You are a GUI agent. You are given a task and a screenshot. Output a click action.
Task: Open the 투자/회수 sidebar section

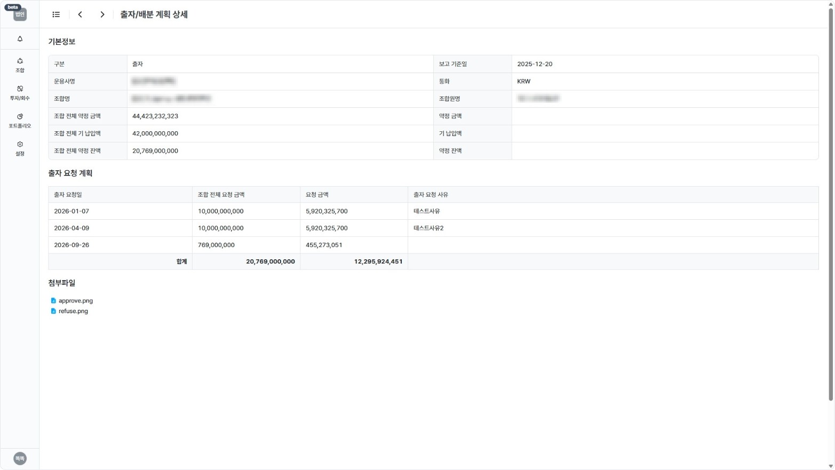[x=20, y=92]
